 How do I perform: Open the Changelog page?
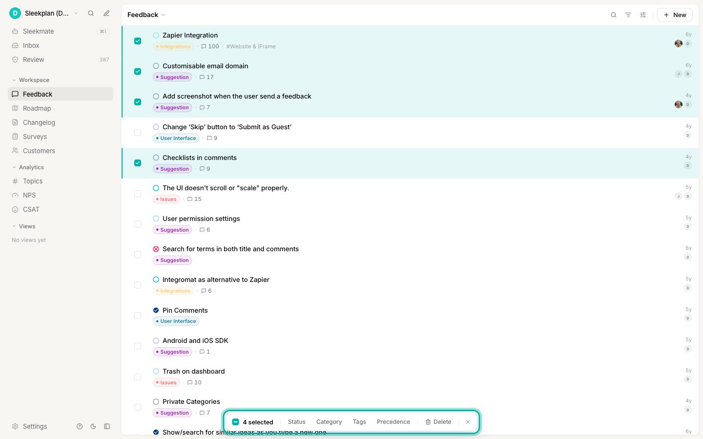coord(61,122)
